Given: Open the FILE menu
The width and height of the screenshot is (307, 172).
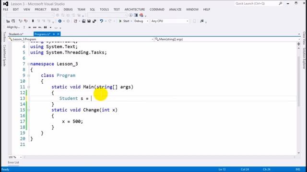Looking at the screenshot, I should tap(6, 10).
